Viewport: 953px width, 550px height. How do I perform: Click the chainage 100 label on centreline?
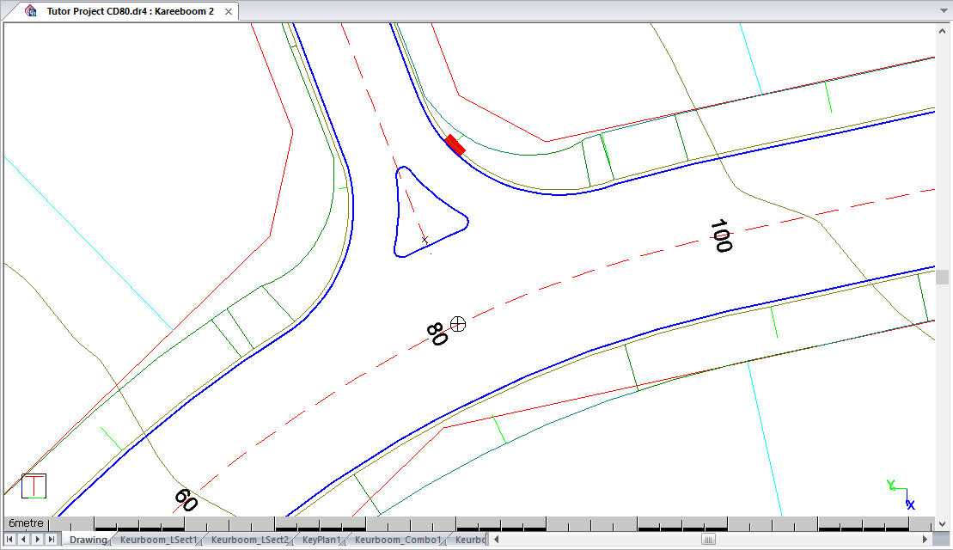coord(720,235)
